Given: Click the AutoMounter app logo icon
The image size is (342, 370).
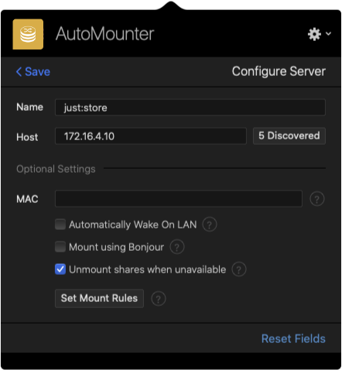Looking at the screenshot, I should coord(28,34).
